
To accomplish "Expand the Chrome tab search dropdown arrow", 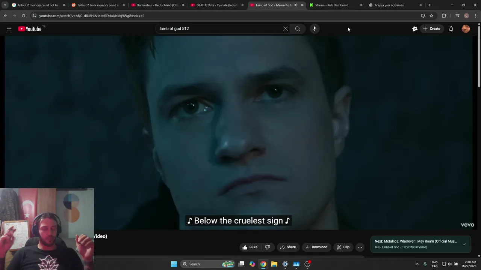I will [x=5, y=5].
